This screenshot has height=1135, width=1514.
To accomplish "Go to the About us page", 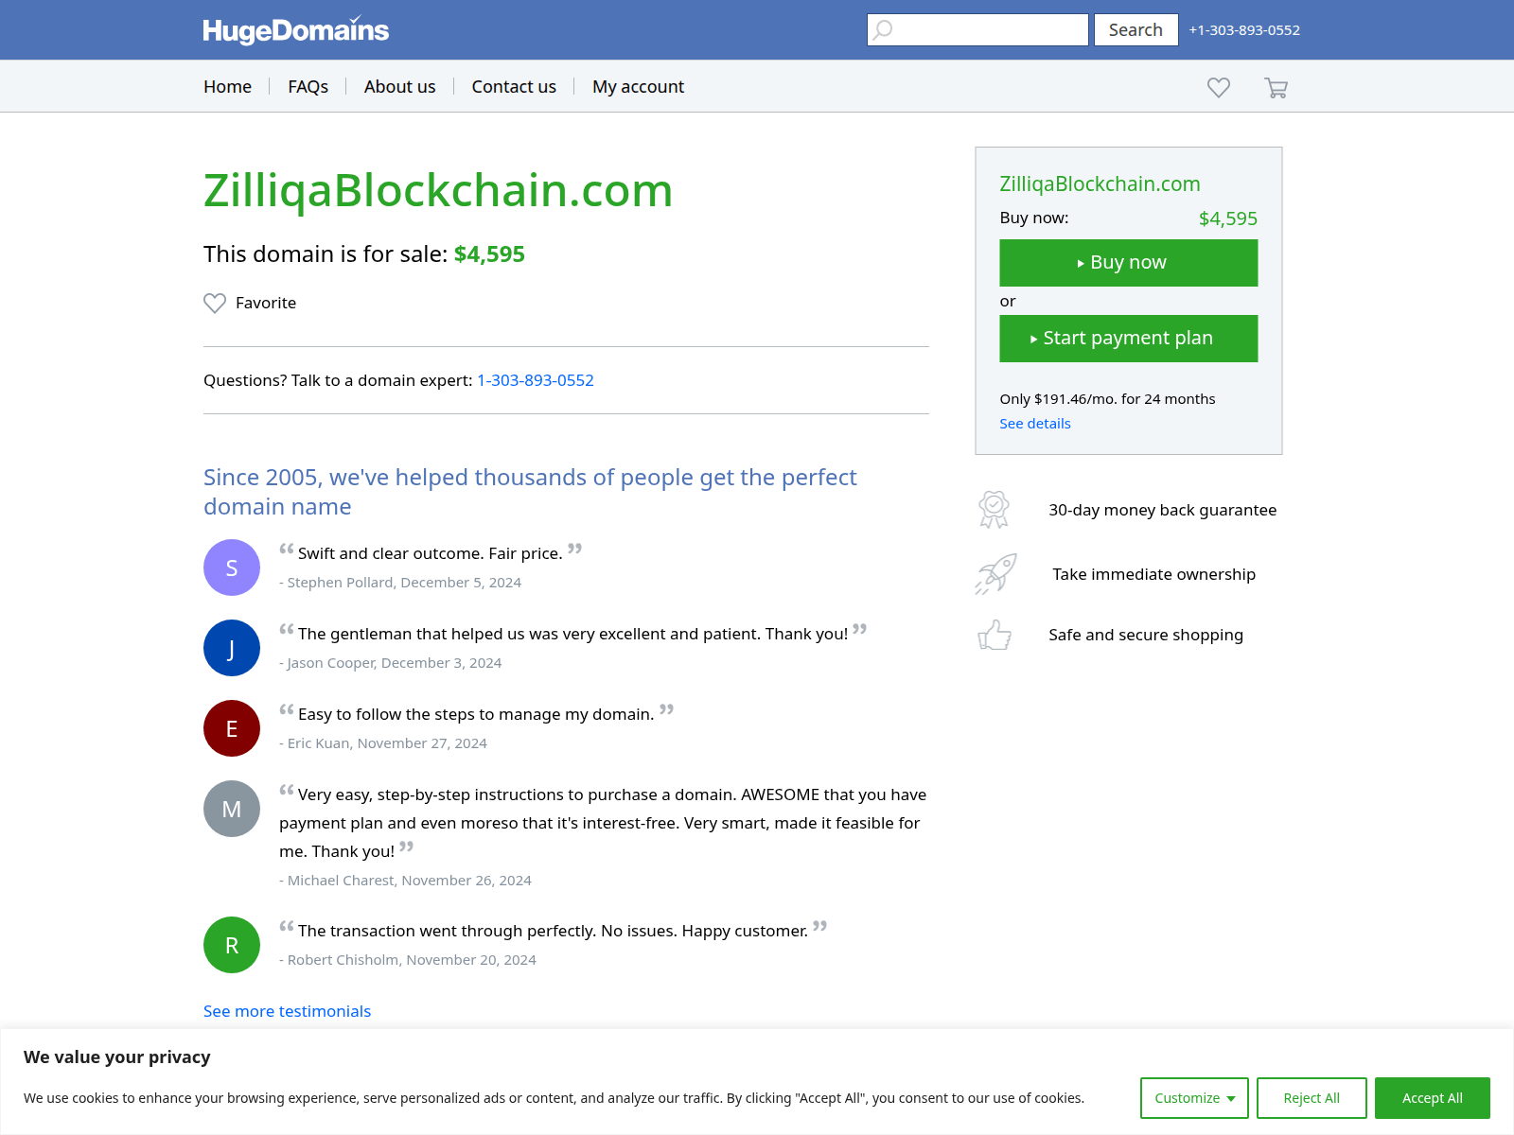I will tap(399, 87).
